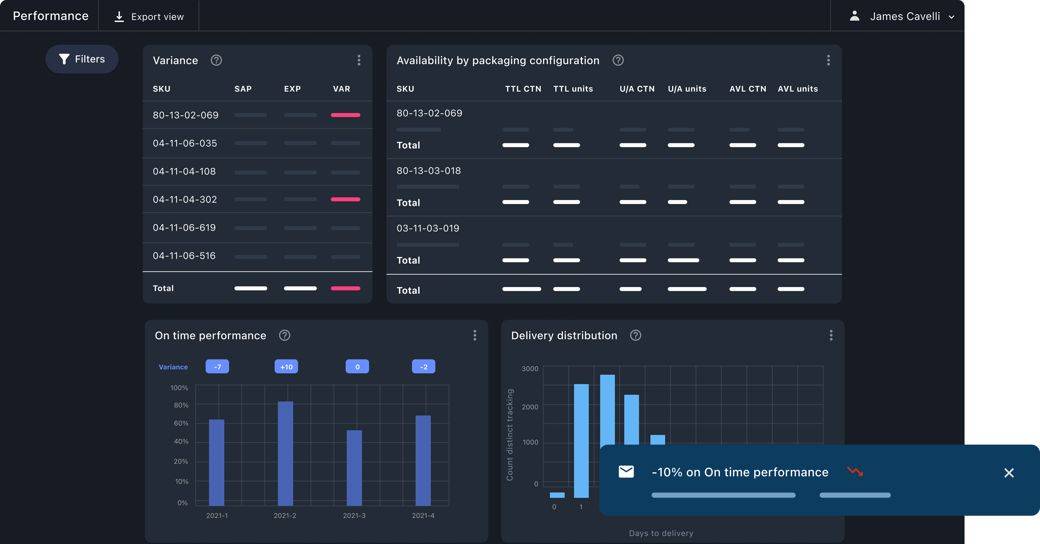Click SKU 80-13-03-018 in Availability table
This screenshot has height=544, width=1040.
(428, 170)
